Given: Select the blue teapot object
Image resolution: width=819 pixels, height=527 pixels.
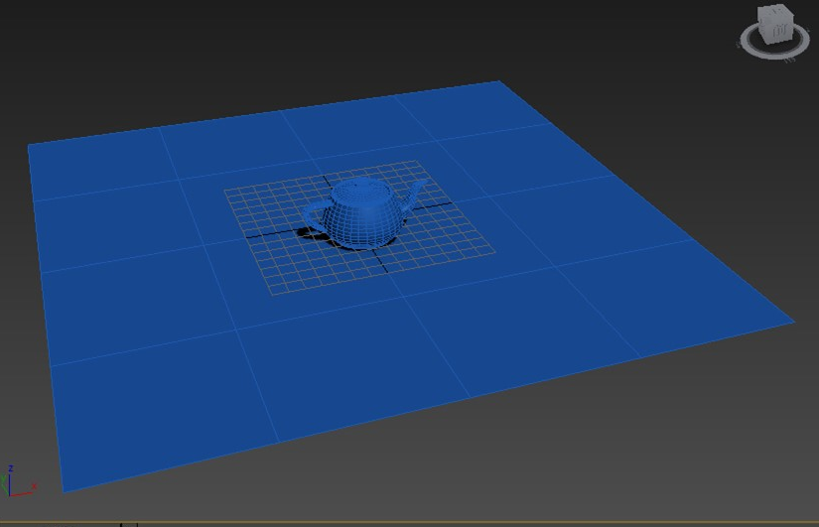Looking at the screenshot, I should [364, 212].
